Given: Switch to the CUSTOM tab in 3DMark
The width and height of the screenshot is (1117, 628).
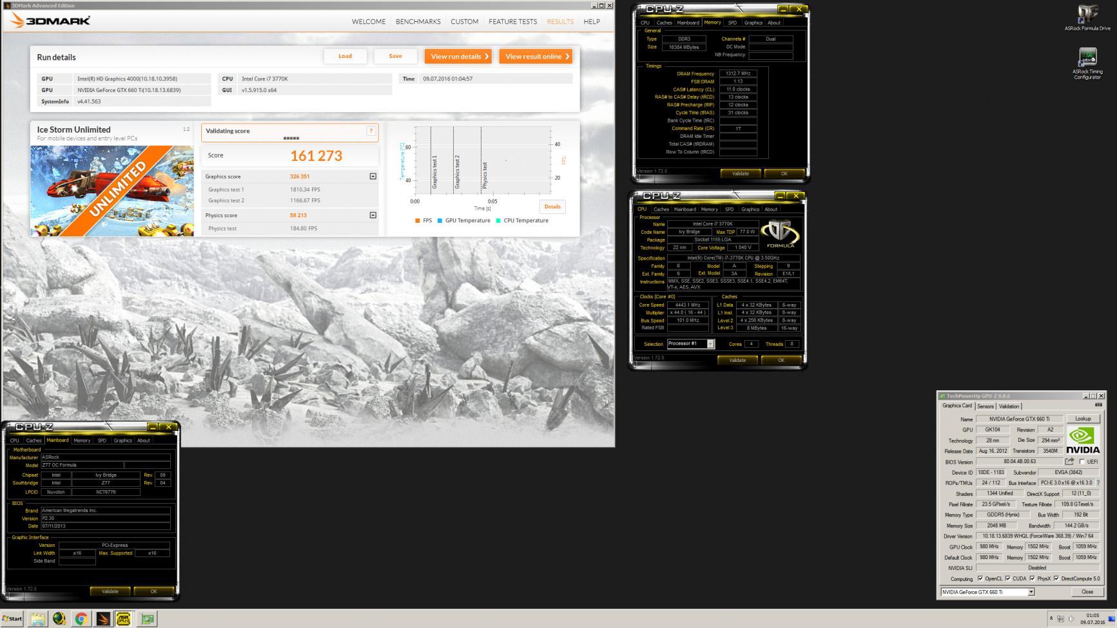Looking at the screenshot, I should [465, 21].
